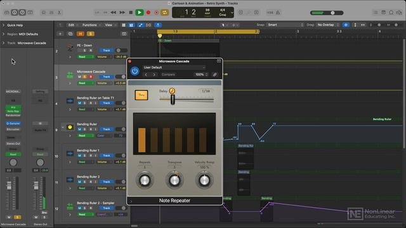Image resolution: width=406 pixels, height=228 pixels.
Task: Expand the Region MIDI Defaults section
Action: tap(3, 34)
